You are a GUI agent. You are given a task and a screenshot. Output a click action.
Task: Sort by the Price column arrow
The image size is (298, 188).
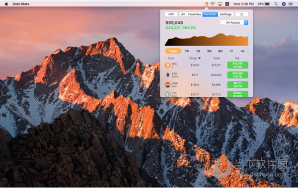pyautogui.click(x=199, y=59)
